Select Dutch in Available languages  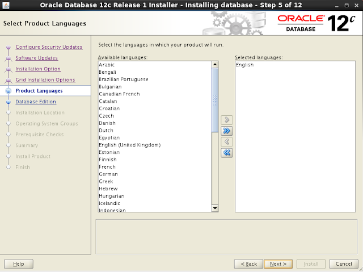click(155, 131)
